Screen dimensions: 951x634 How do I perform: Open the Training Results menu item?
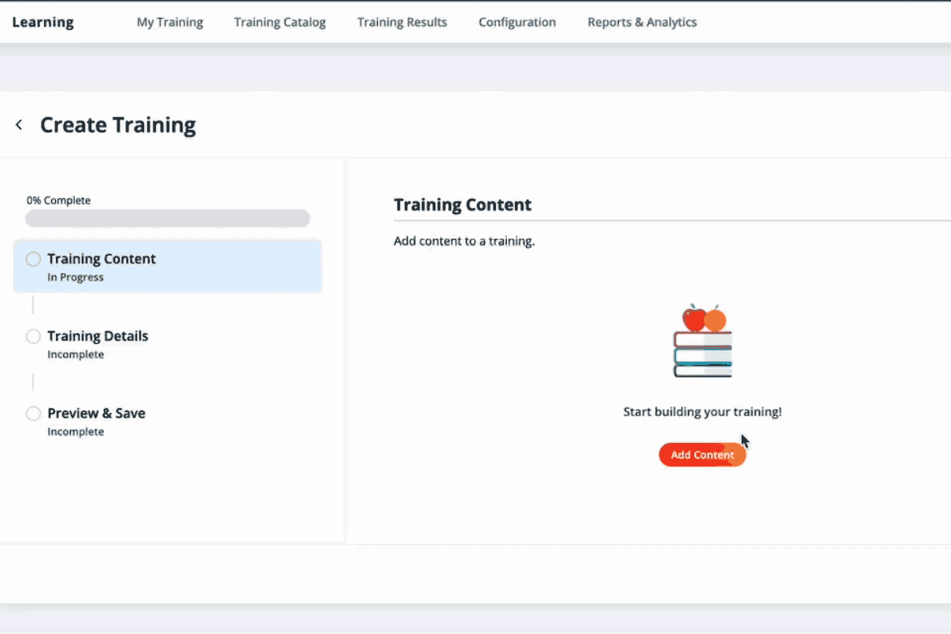[401, 22]
